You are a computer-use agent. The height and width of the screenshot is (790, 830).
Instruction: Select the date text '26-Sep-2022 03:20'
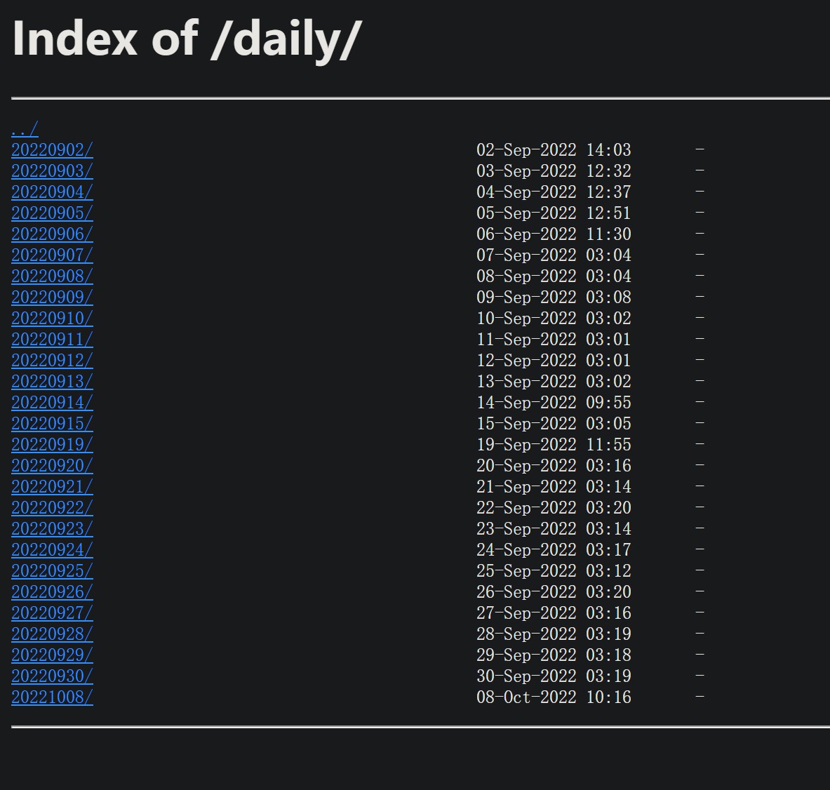tap(554, 592)
